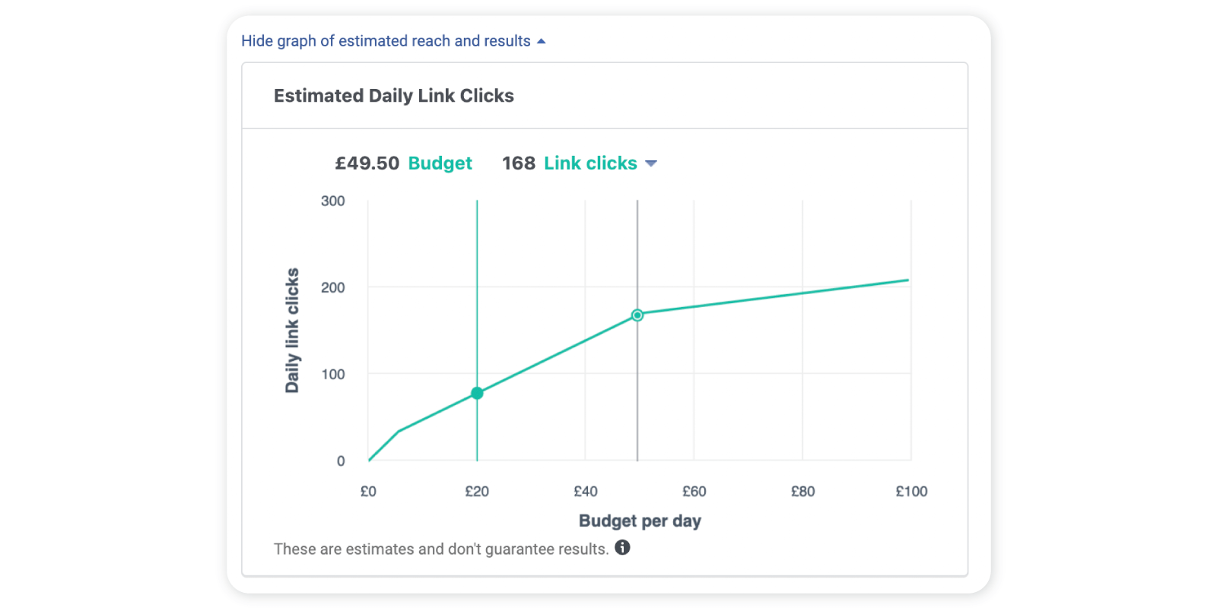The width and height of the screenshot is (1217, 608).
Task: Click the 168 Link clicks value
Action: tap(518, 163)
